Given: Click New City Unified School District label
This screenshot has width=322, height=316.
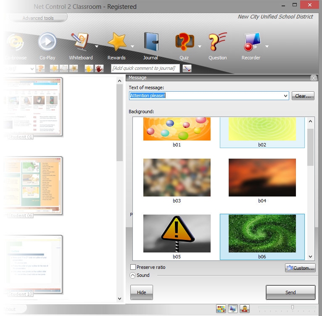Looking at the screenshot, I should point(275,17).
